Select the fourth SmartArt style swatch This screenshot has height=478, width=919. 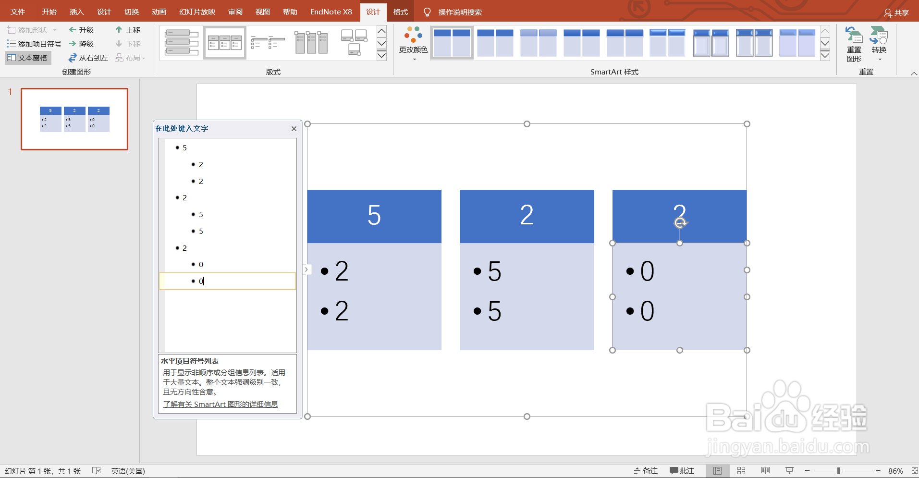point(581,43)
